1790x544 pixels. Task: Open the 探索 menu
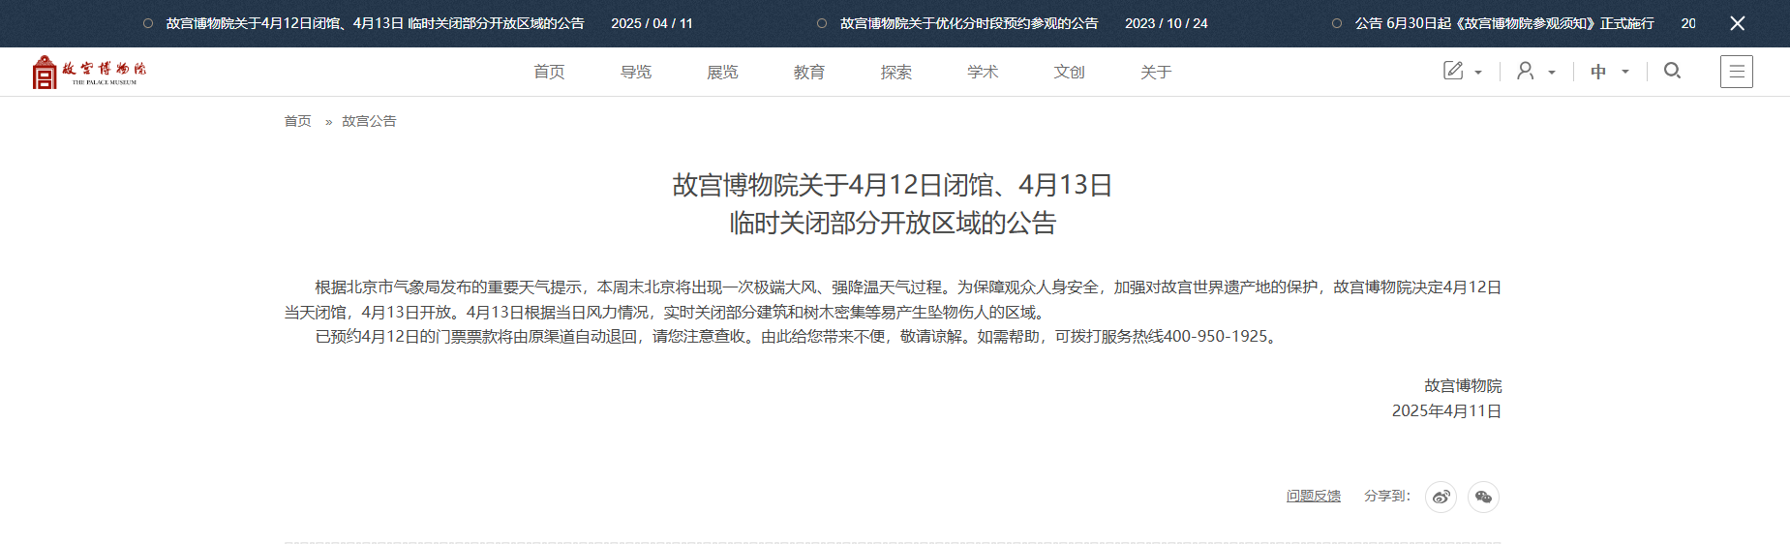[x=896, y=72]
